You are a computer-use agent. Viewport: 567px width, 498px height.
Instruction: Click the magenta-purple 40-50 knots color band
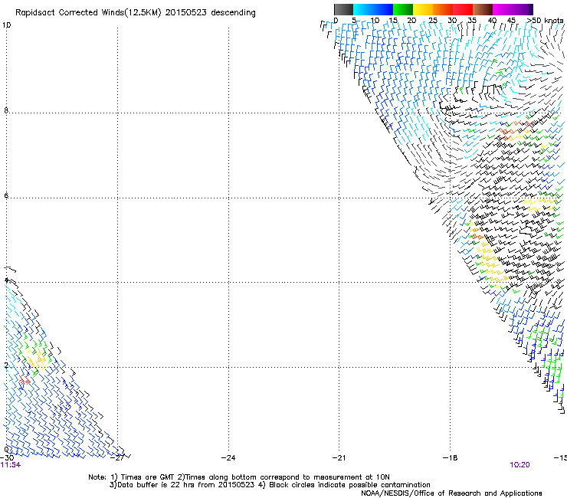(x=513, y=9)
